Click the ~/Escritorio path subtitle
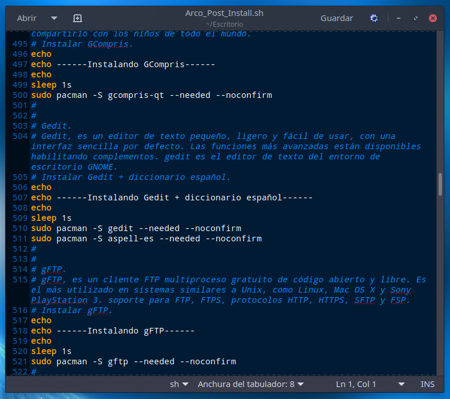Viewport: 450px width, 399px height. 224,24
